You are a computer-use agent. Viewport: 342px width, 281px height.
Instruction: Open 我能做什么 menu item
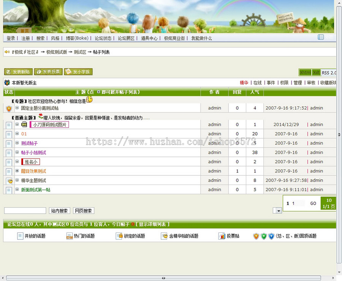click(x=201, y=38)
